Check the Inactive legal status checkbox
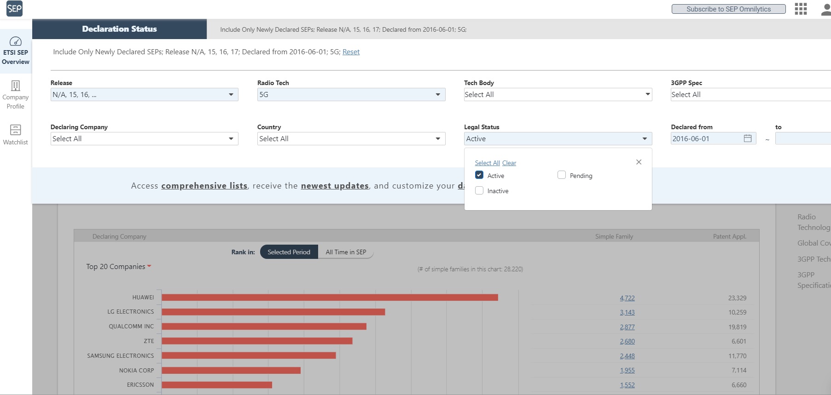 [479, 190]
